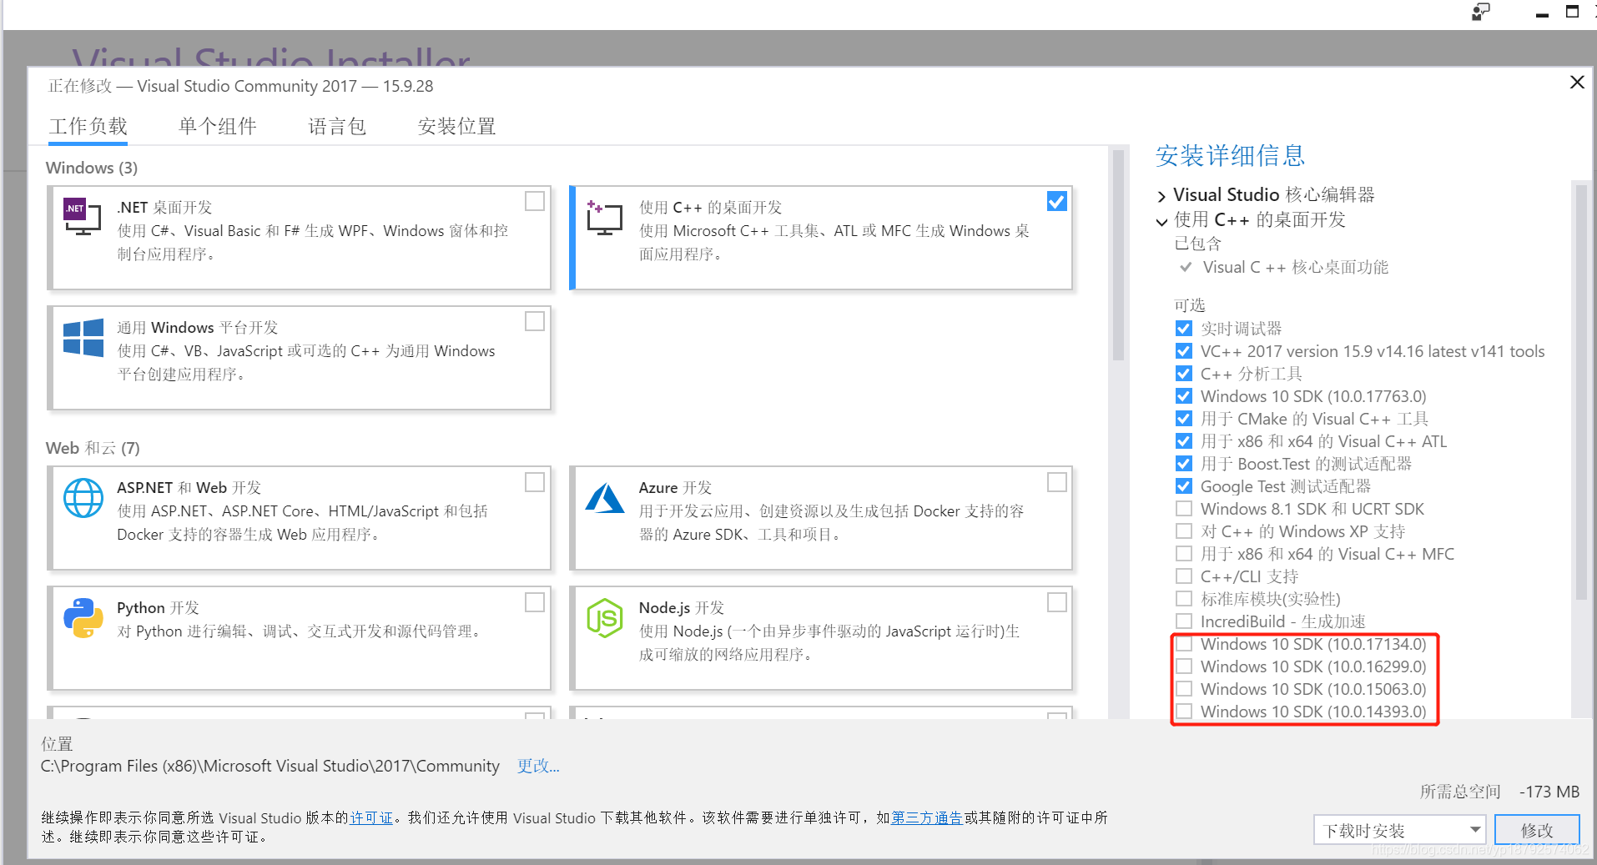Check the 标准库模块(实验性) option
The width and height of the screenshot is (1597, 865).
coord(1183,598)
